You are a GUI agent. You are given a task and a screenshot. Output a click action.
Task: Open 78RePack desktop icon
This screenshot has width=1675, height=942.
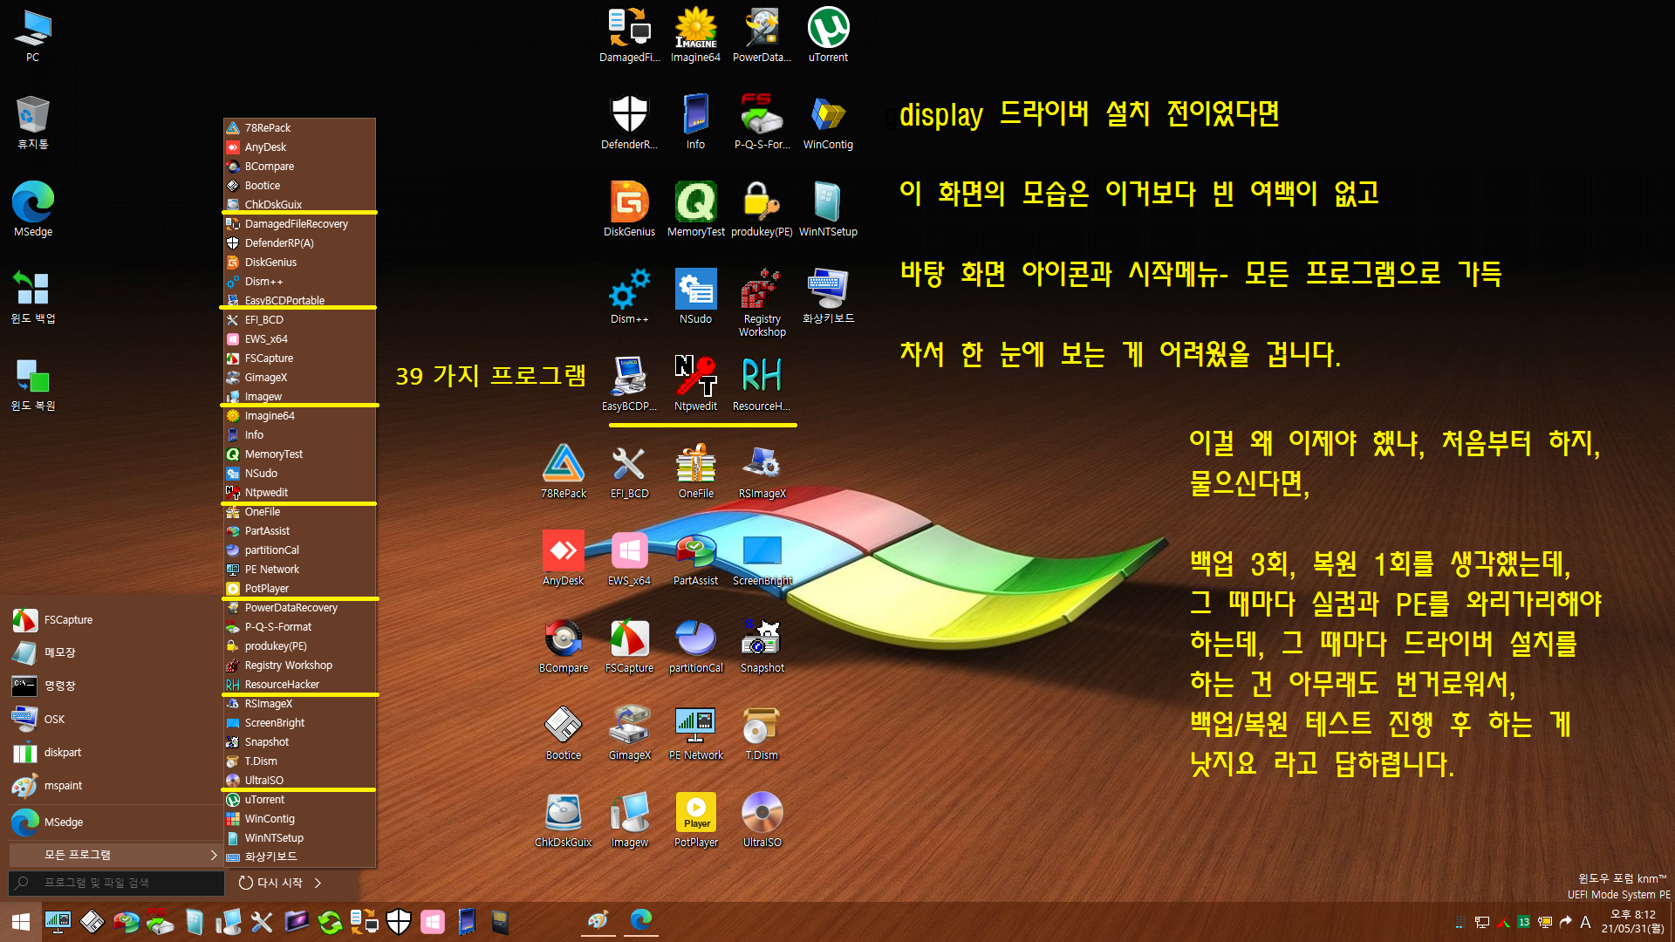pyautogui.click(x=563, y=471)
